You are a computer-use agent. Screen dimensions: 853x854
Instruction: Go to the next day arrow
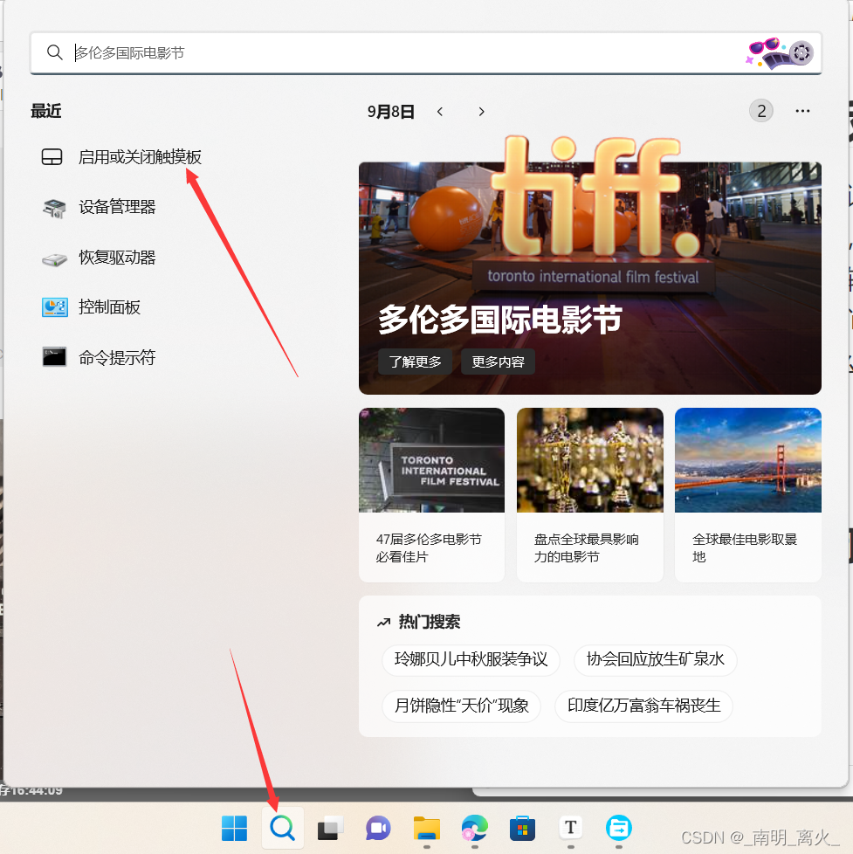pyautogui.click(x=481, y=112)
